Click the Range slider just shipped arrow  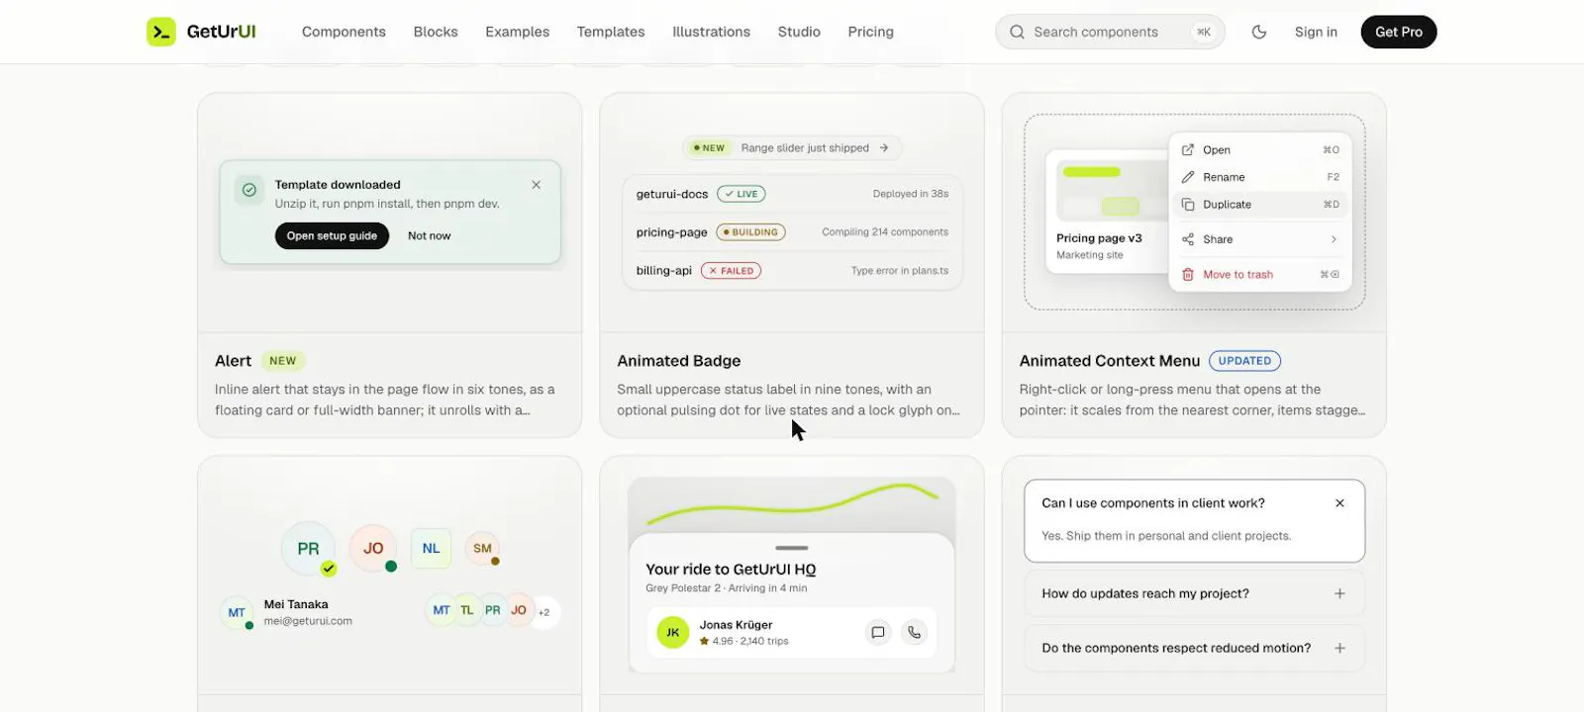click(x=884, y=148)
